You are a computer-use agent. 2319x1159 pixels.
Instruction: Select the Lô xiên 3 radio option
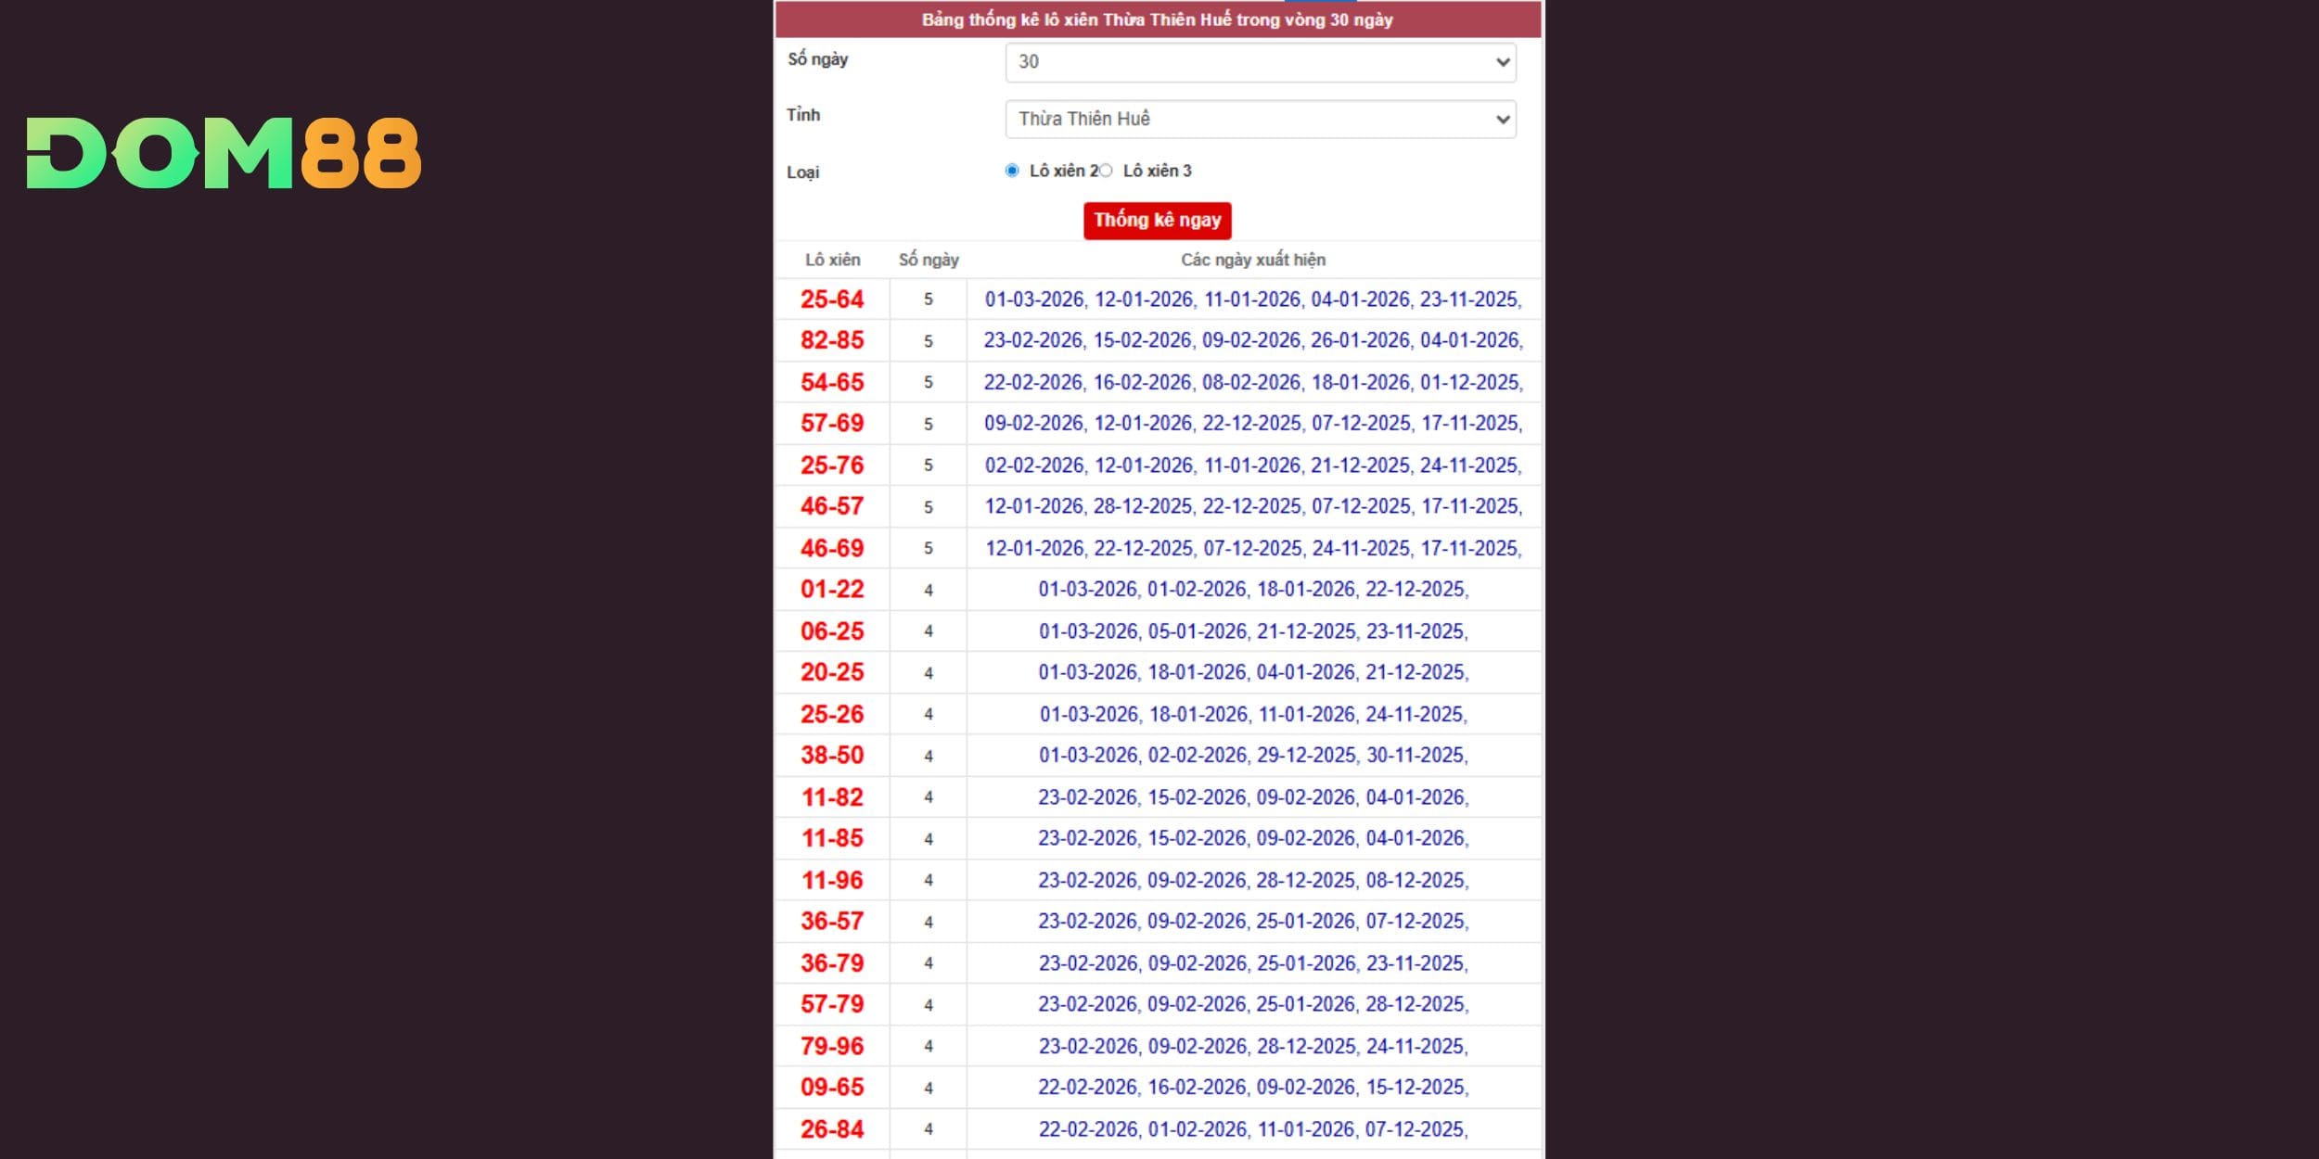1106,171
